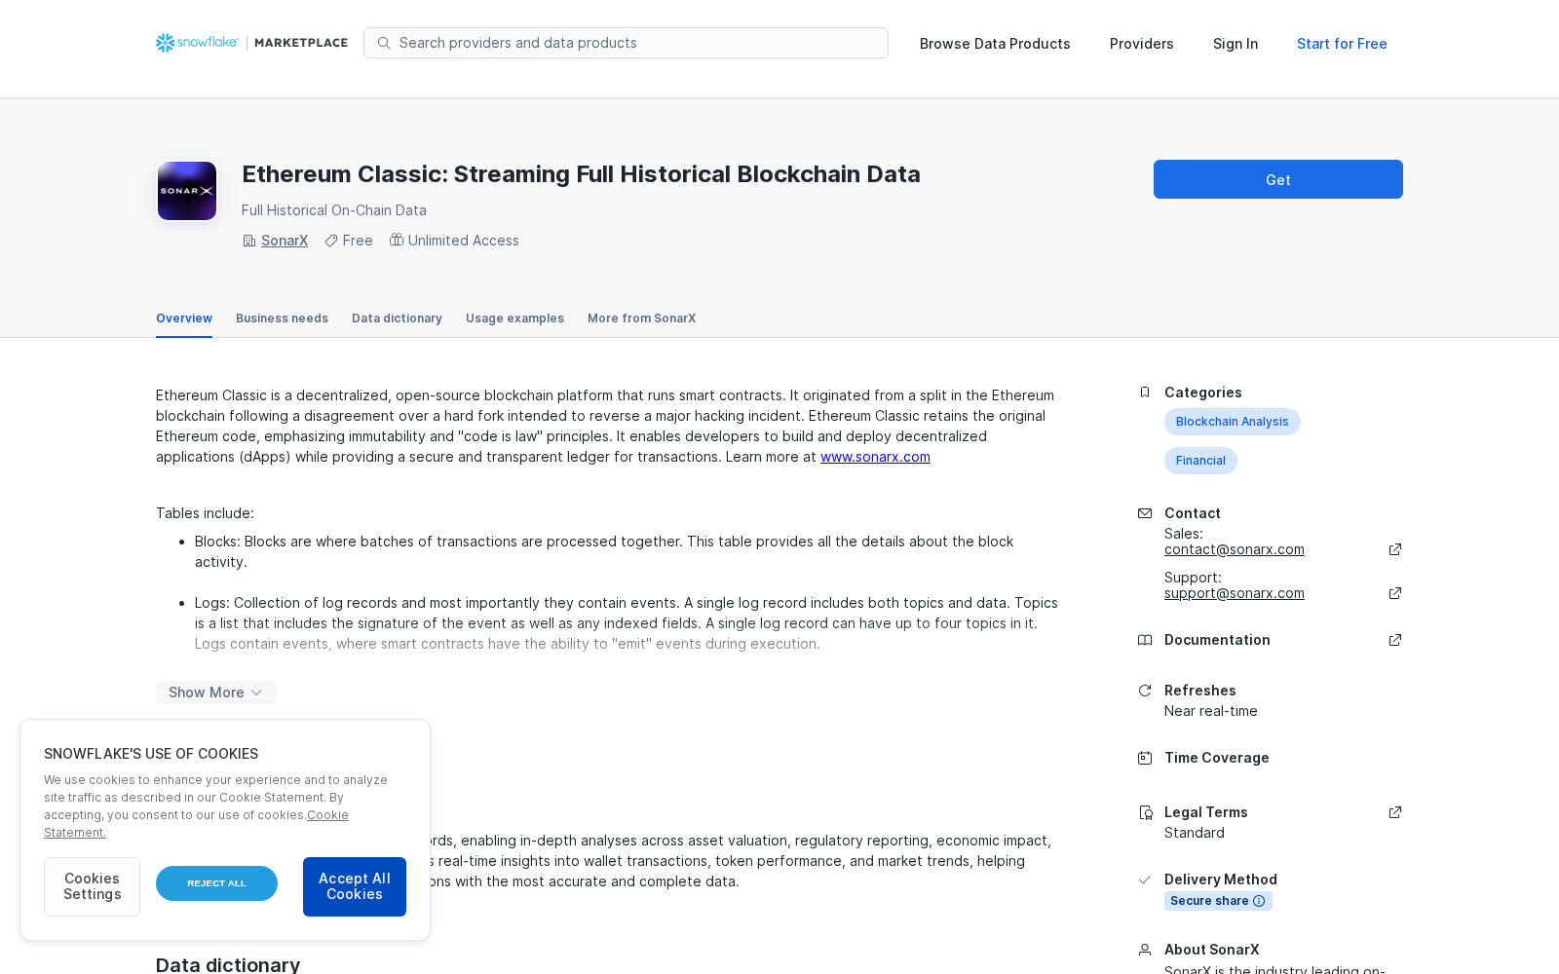This screenshot has height=974, width=1559.
Task: Click Accept All Cookies button
Action: 355,886
